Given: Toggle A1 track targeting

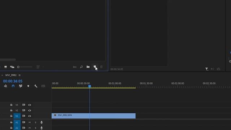Looking at the screenshot, I should 17,122.
